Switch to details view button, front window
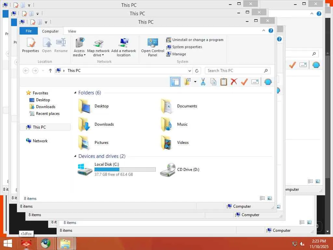The width and height of the screenshot is (333, 250). 262,198
